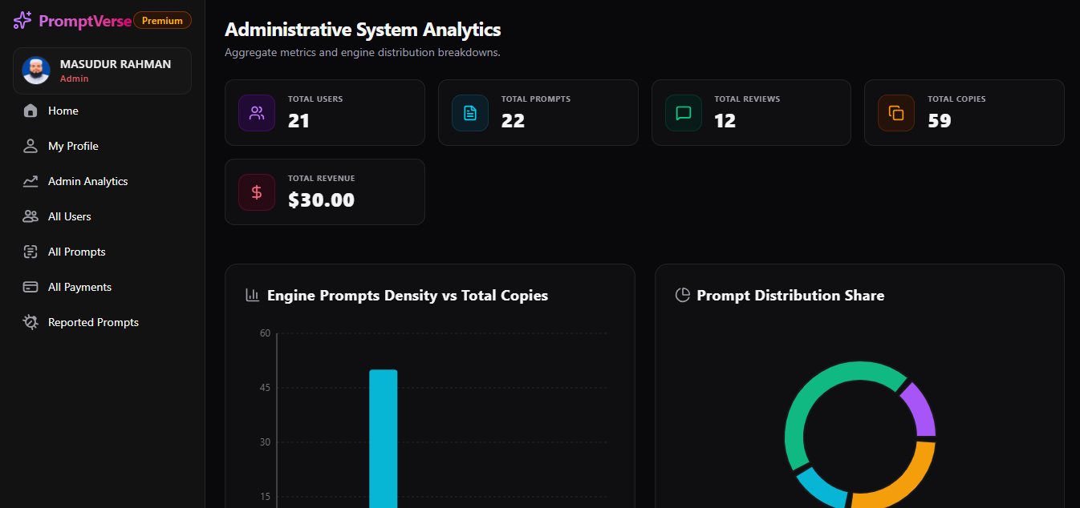Select the All Prompts scan icon
Viewport: 1080px width, 508px height.
coord(30,252)
